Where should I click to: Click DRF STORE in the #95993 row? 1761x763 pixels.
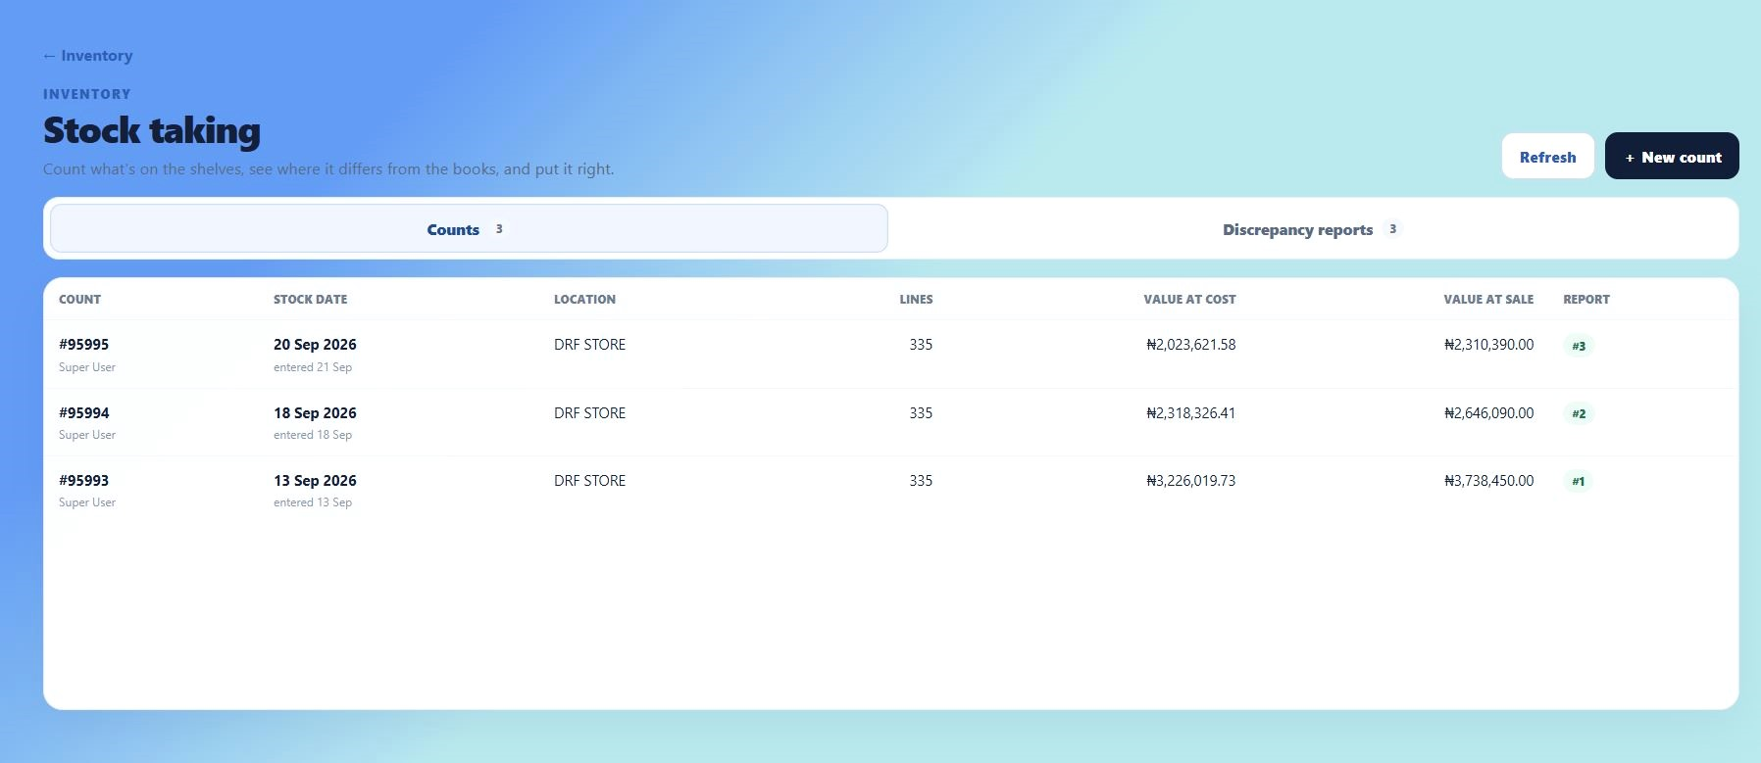(x=589, y=481)
